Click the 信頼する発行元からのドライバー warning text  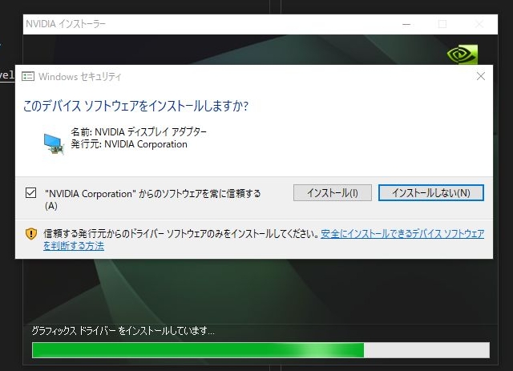[x=181, y=234]
